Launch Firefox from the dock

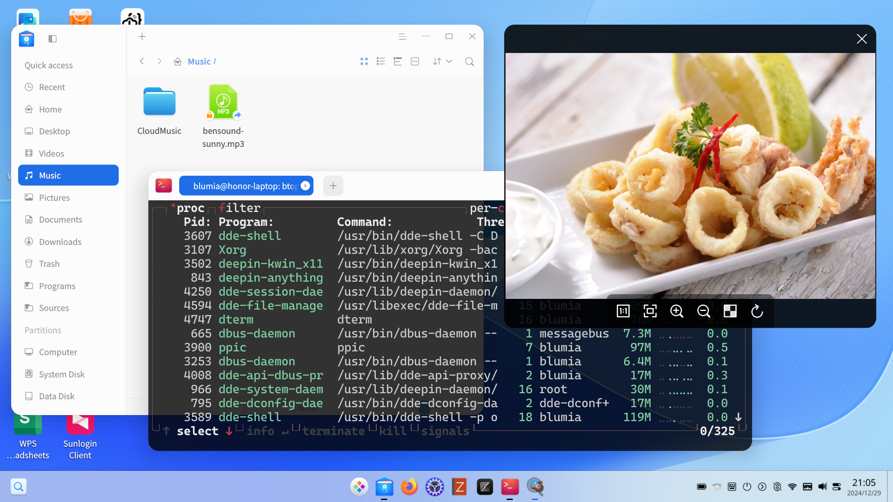pos(409,487)
